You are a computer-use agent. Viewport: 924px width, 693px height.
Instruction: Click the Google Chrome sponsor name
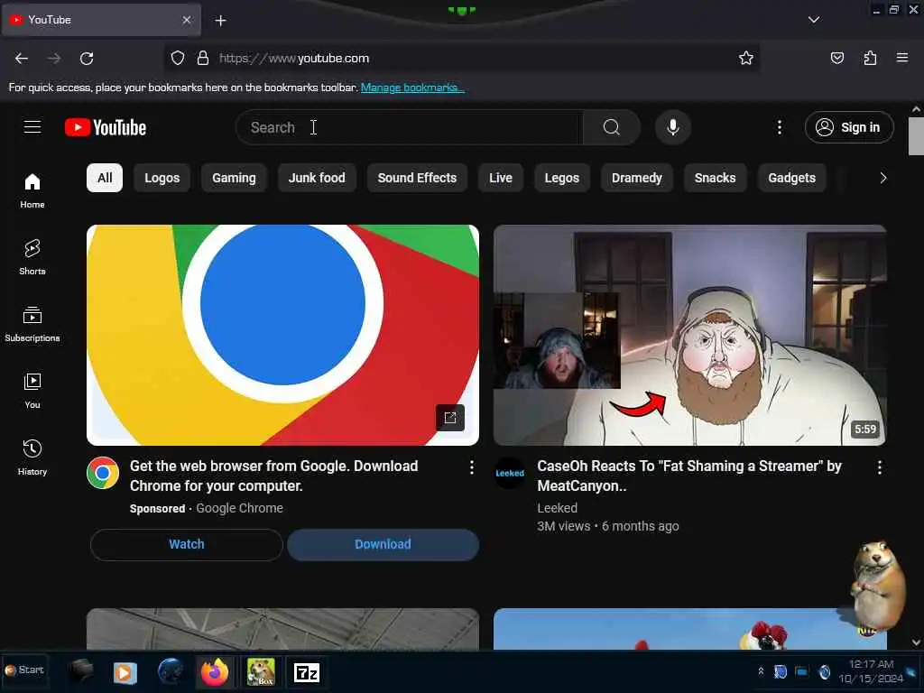click(240, 508)
